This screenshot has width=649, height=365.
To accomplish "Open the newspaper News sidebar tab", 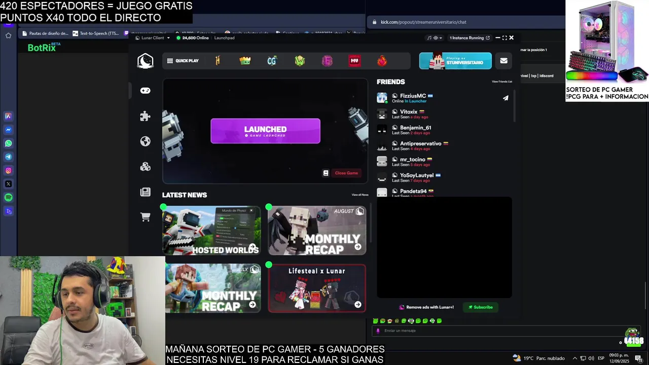I will [146, 192].
